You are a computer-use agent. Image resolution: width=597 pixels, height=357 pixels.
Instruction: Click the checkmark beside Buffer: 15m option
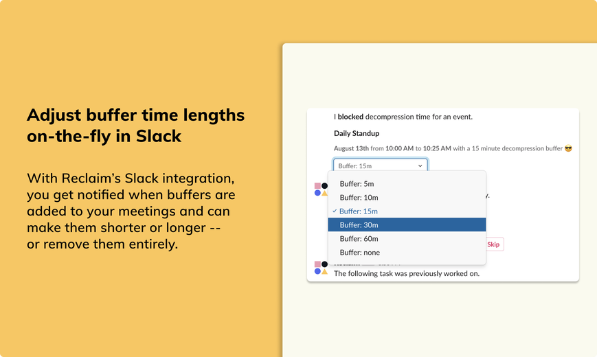tap(335, 211)
